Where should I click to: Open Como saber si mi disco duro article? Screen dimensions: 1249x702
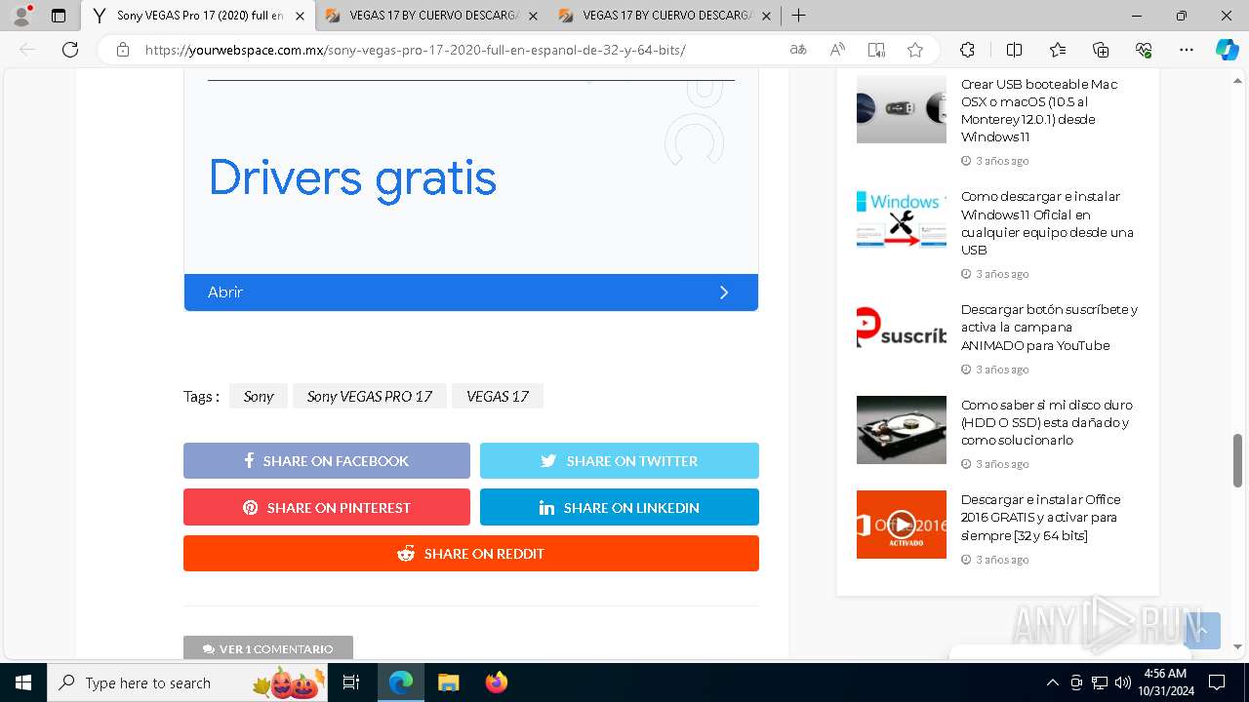click(1046, 422)
